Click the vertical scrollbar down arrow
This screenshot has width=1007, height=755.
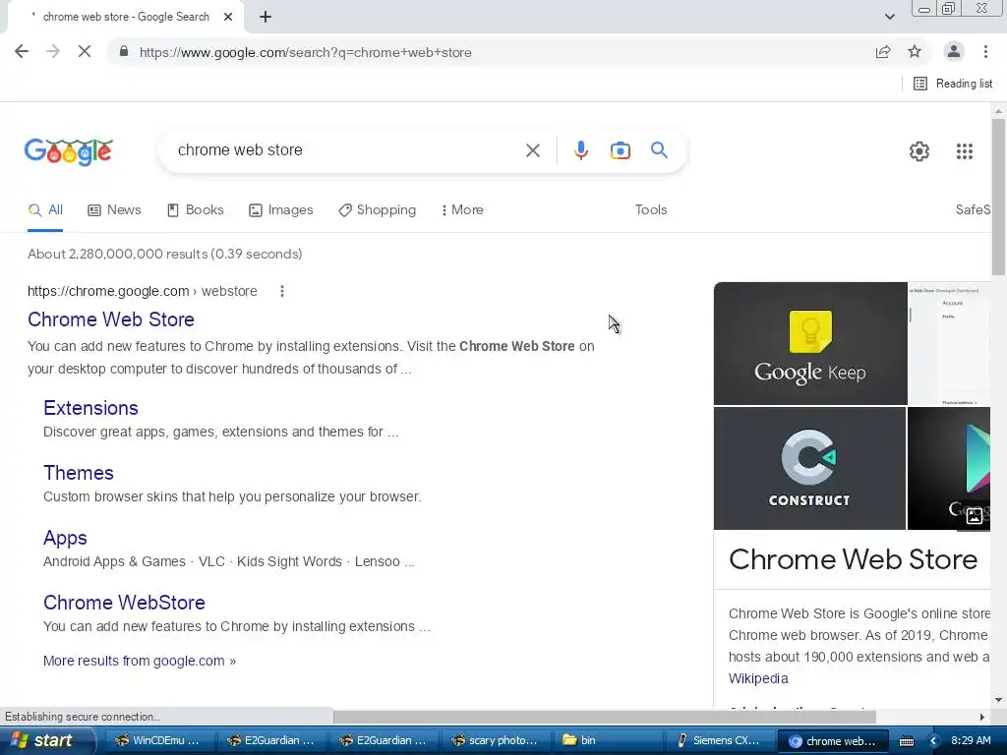coord(999,700)
